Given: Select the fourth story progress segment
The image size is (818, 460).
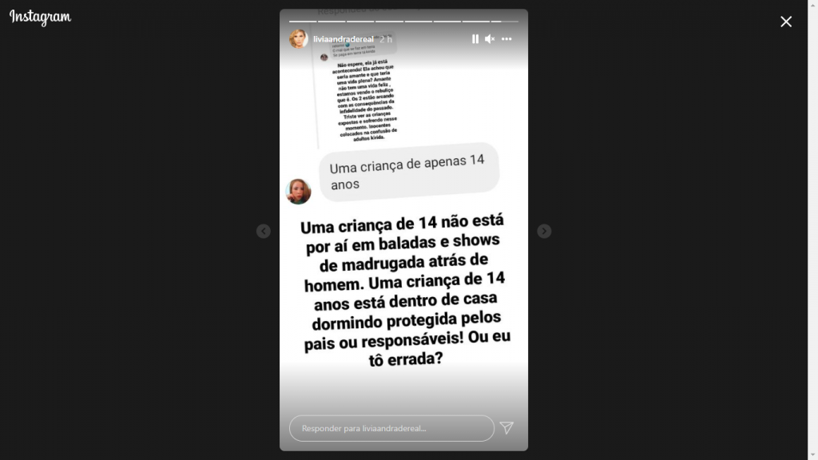Looking at the screenshot, I should 390,22.
